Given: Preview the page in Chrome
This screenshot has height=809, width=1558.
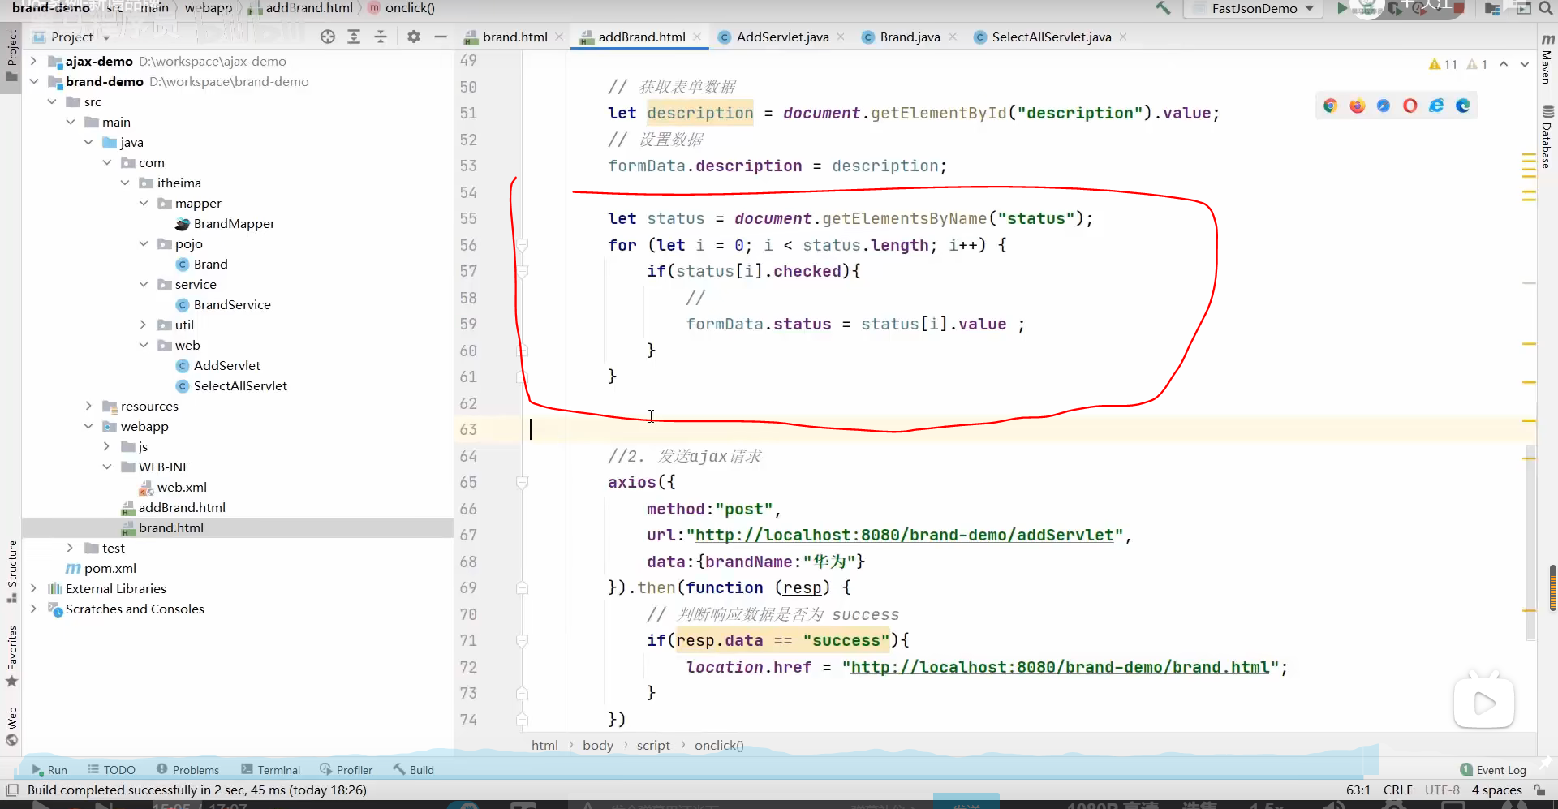Looking at the screenshot, I should click(x=1330, y=105).
